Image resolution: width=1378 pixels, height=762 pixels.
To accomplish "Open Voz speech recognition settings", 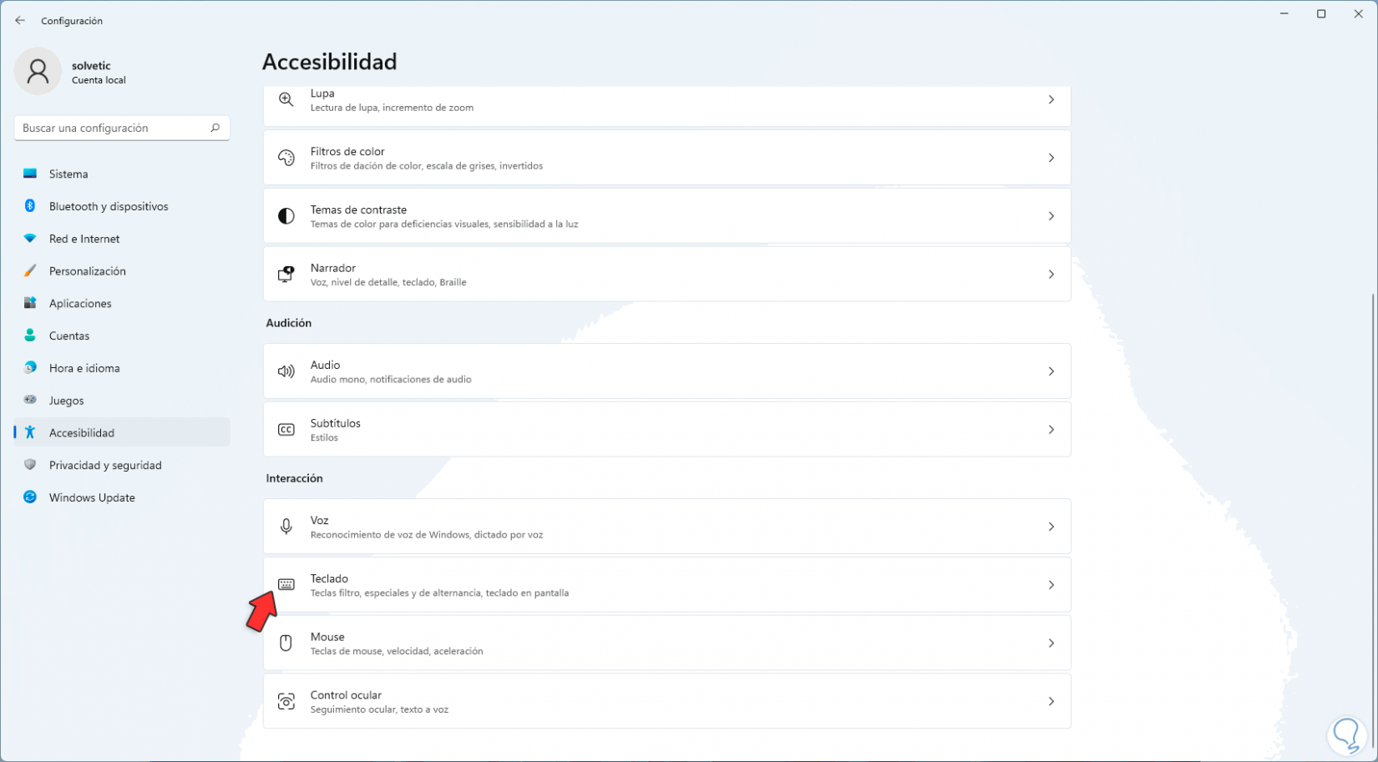I will (666, 527).
